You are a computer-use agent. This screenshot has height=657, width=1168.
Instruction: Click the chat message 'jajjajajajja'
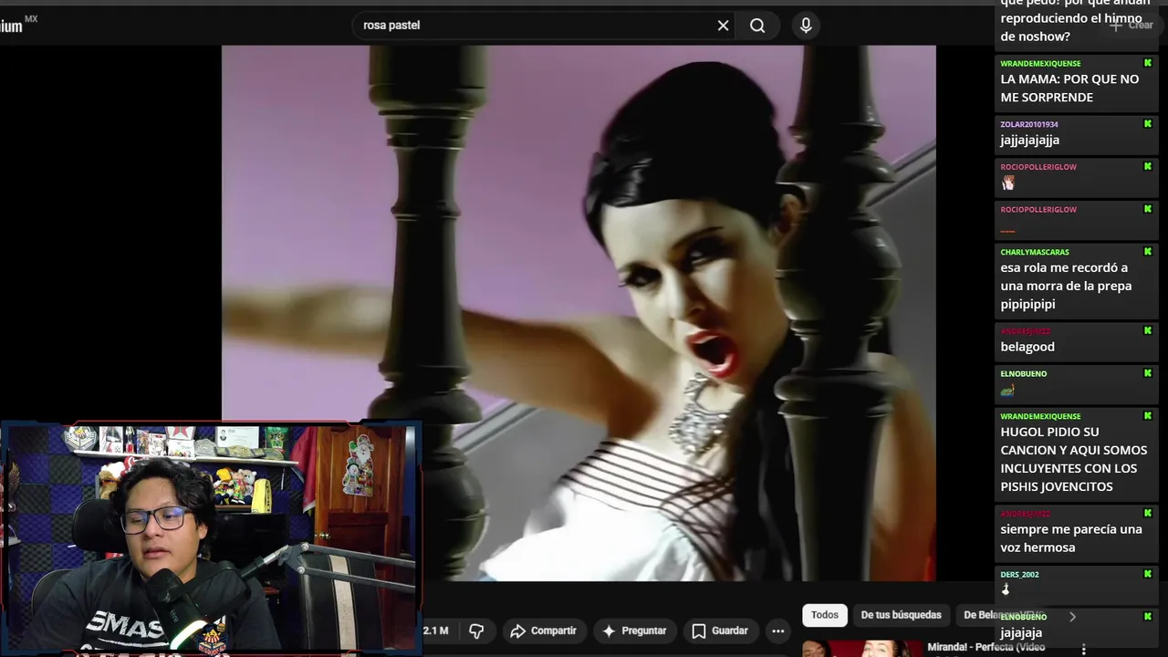[x=1029, y=140]
